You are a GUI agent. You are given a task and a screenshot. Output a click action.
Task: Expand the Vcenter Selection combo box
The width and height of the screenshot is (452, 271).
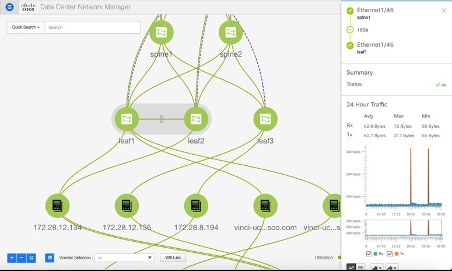[x=124, y=258]
